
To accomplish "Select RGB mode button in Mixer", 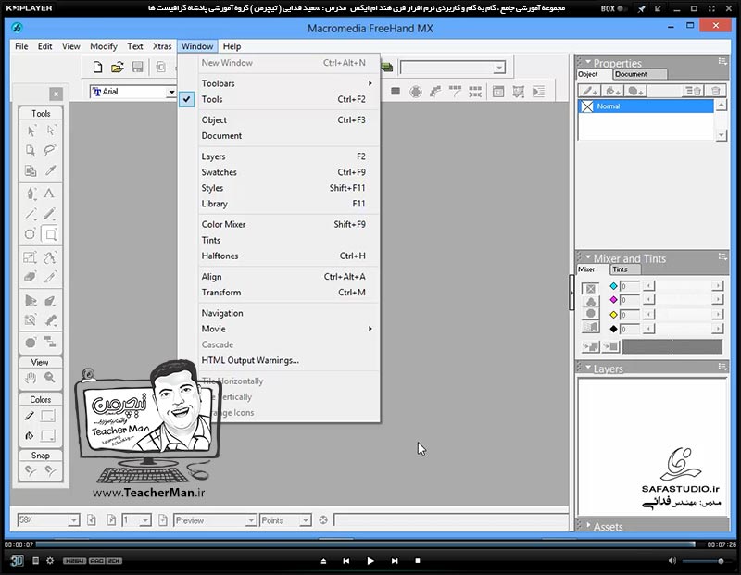I will pyautogui.click(x=590, y=302).
